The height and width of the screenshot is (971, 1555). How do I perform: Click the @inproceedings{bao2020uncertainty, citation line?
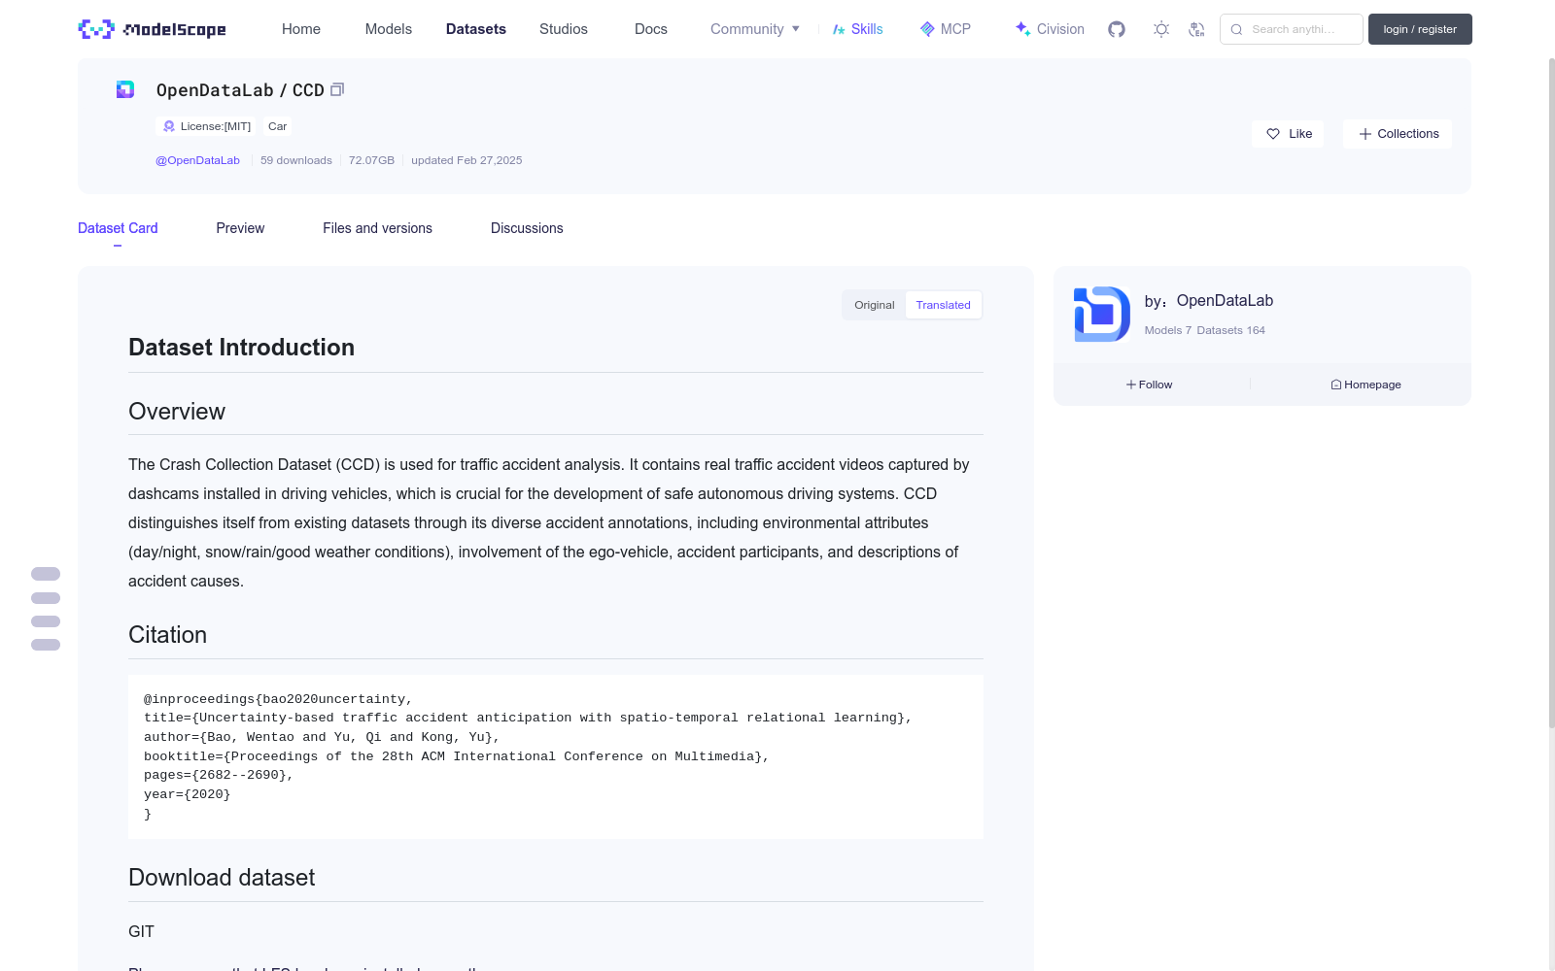pos(278,699)
